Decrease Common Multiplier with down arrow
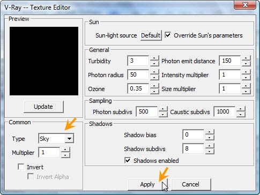The height and width of the screenshot is (195, 260). [x=65, y=155]
